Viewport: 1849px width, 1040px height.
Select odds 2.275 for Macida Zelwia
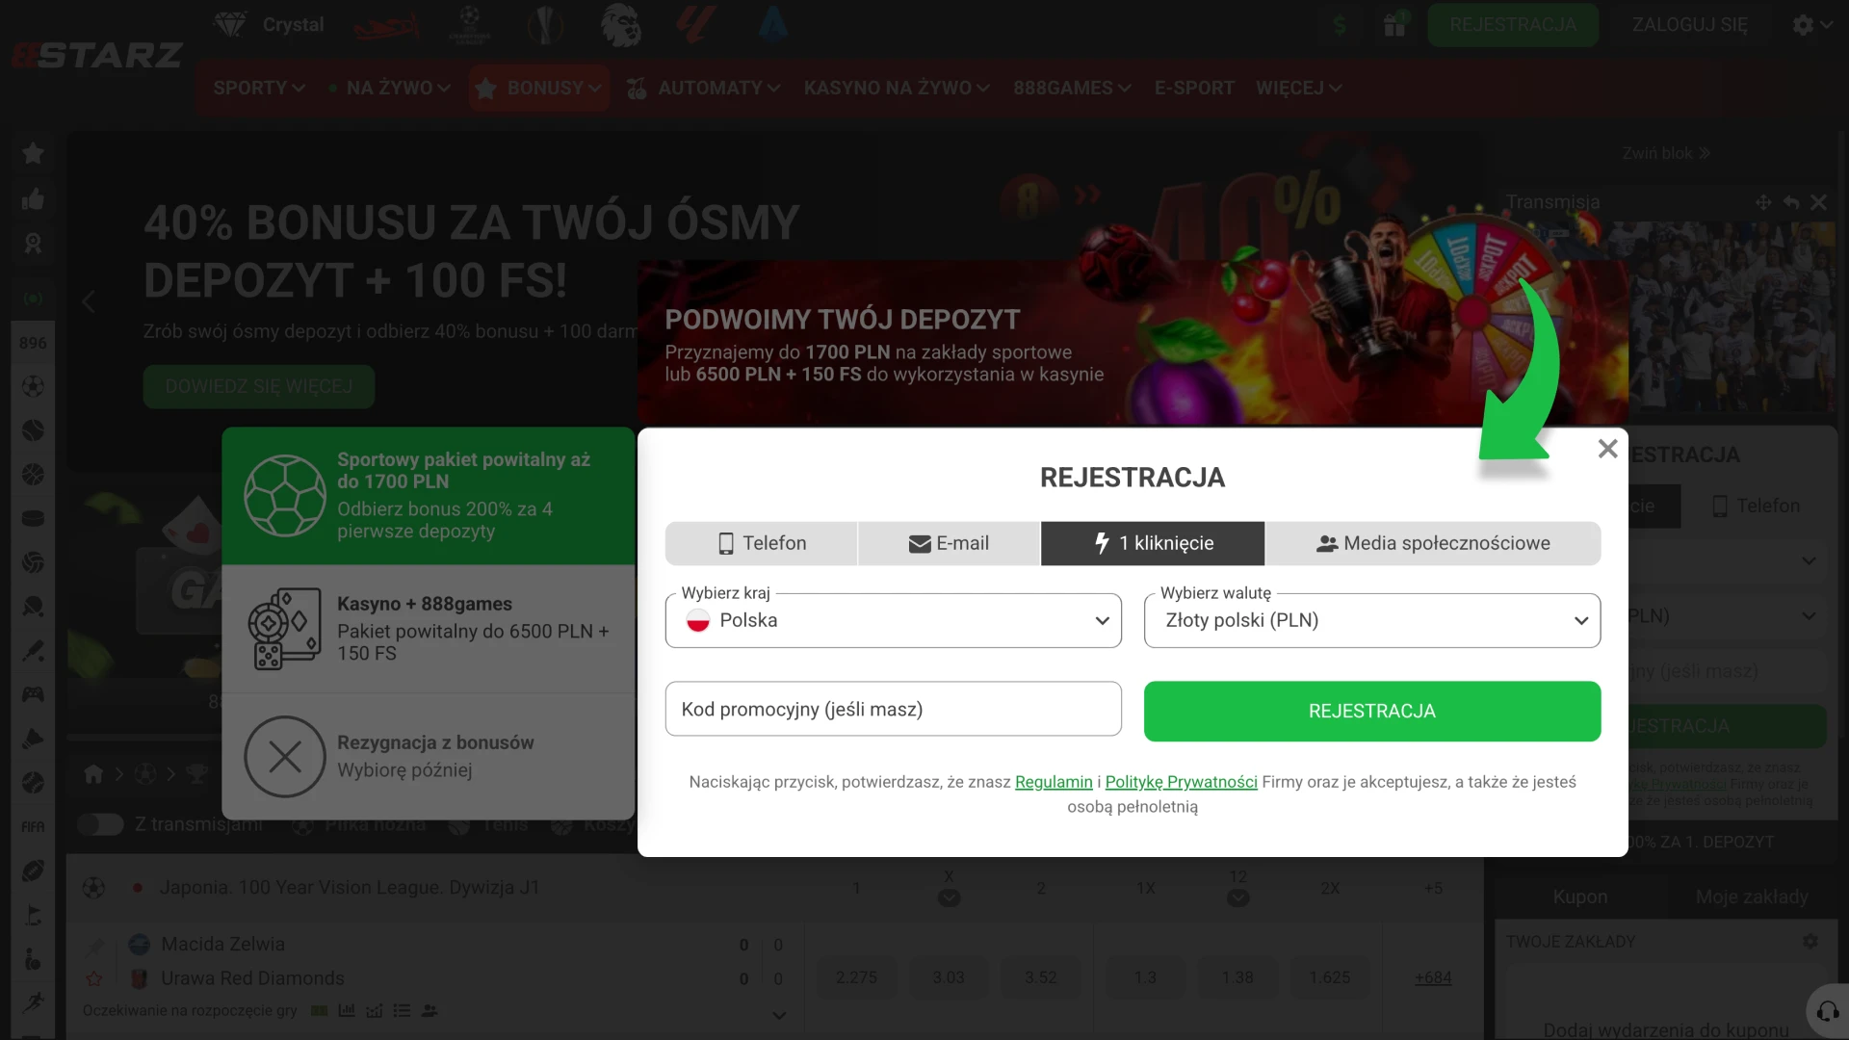click(x=856, y=977)
